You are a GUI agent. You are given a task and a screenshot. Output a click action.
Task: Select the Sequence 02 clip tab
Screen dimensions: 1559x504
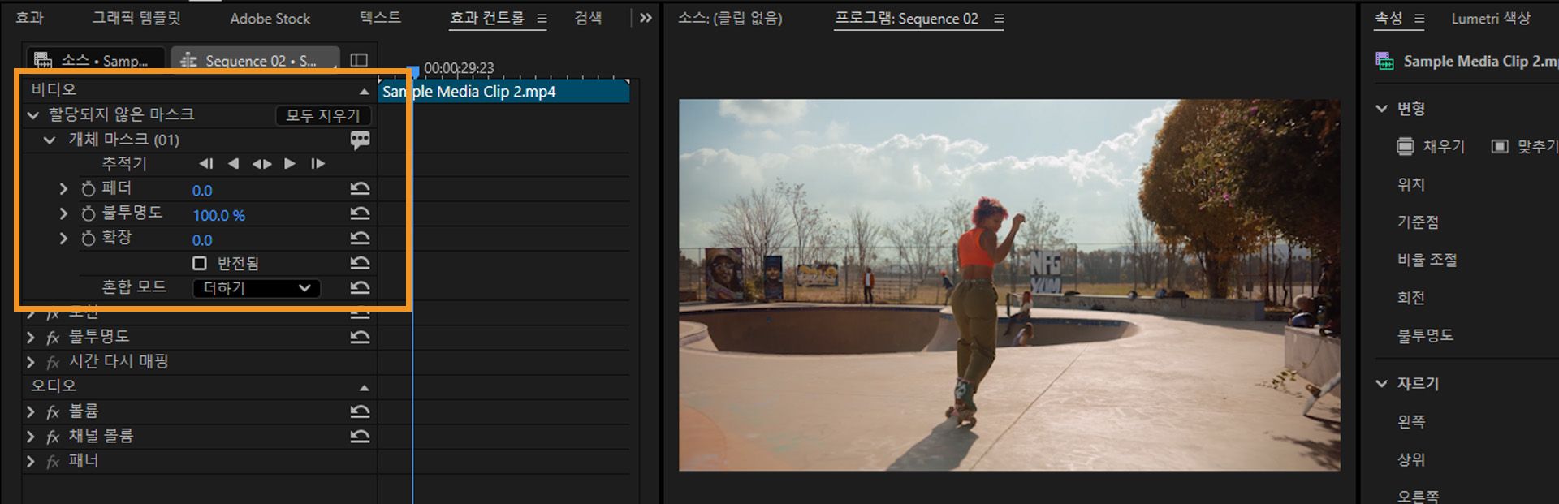254,60
